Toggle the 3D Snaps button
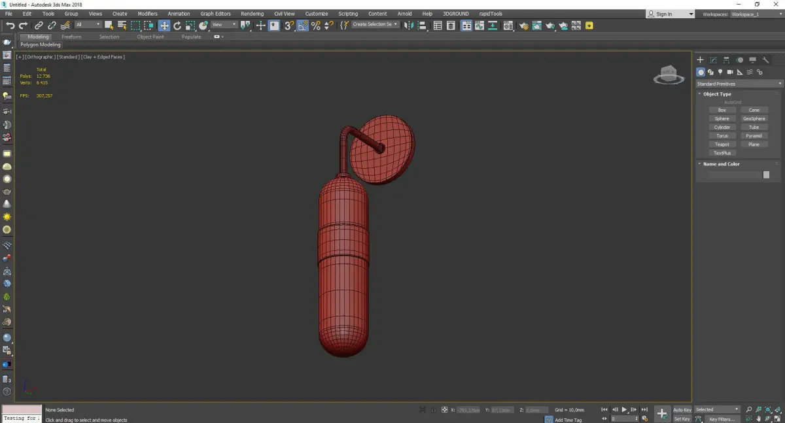Screen dimensions: 785x423 coord(288,25)
